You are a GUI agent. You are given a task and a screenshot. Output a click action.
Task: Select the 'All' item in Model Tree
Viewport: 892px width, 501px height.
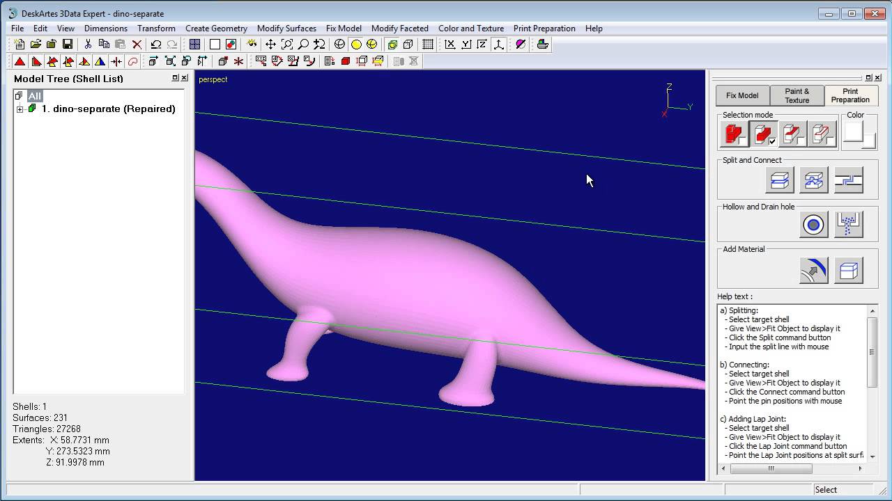[x=34, y=96]
